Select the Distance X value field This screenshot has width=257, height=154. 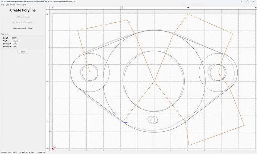tap(15, 44)
